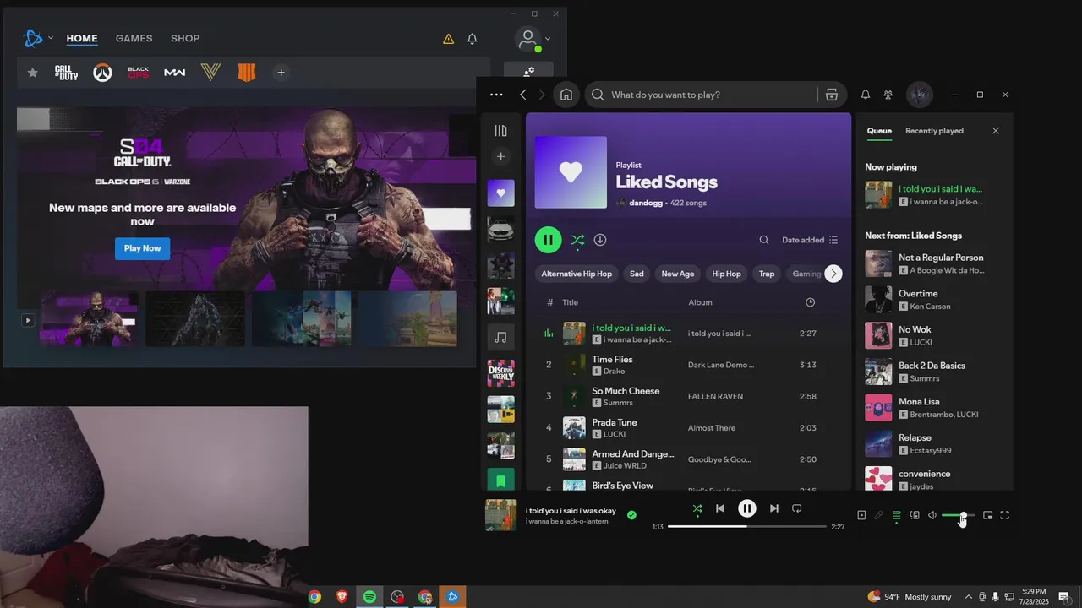Select Queue tab
The width and height of the screenshot is (1082, 608).
879,131
